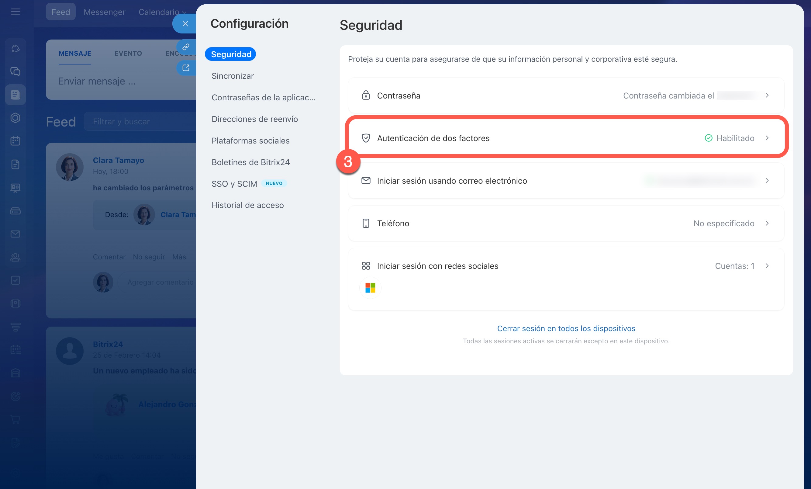Viewport: 811px width, 489px height.
Task: Switch to the Messenger top tab
Action: coord(104,12)
